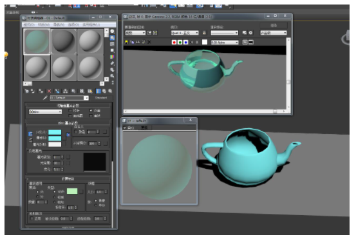Image resolution: width=356 pixels, height=239 pixels.
Task: Open the 实用程序(U) menu in Material Editor
Action: [91, 24]
